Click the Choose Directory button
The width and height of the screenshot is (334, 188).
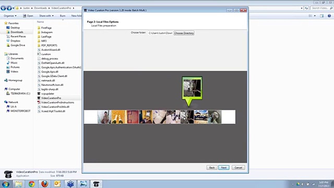click(x=184, y=33)
